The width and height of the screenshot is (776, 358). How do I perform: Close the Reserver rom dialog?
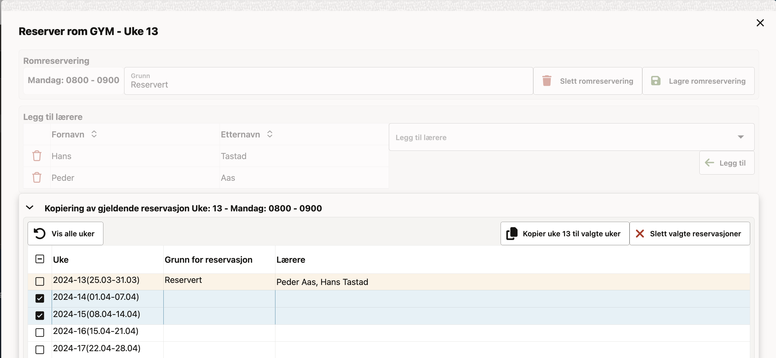(760, 23)
